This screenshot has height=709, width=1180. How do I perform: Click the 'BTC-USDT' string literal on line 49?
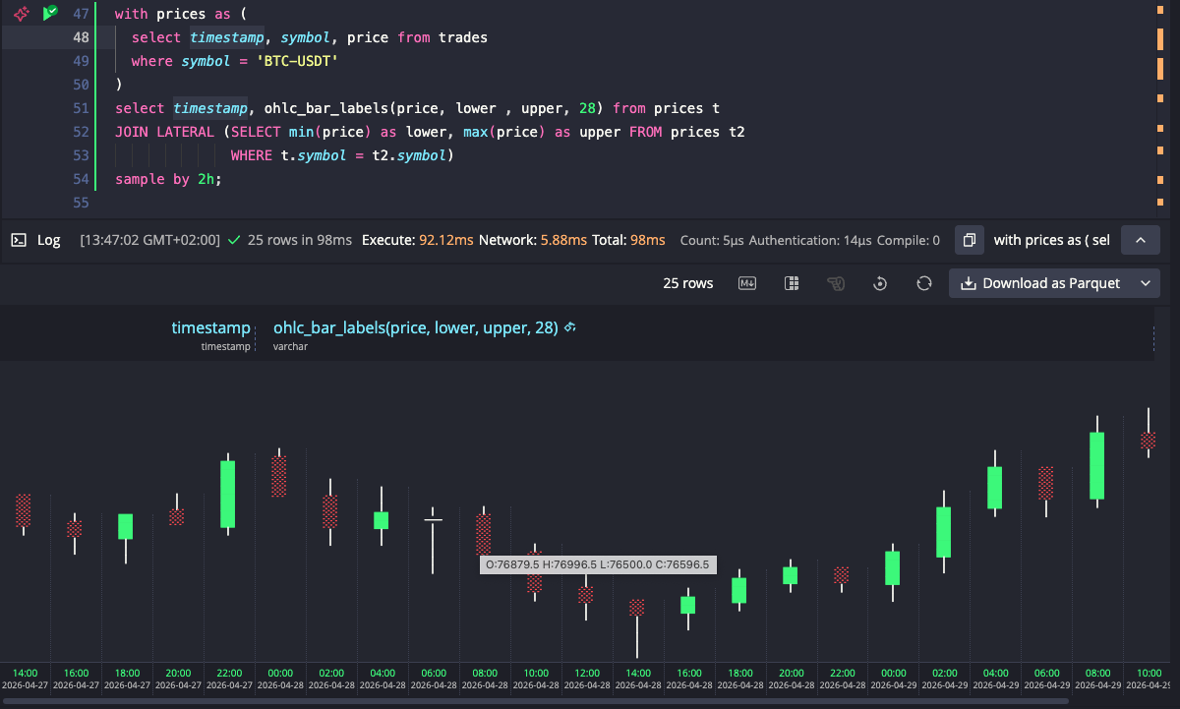[297, 61]
